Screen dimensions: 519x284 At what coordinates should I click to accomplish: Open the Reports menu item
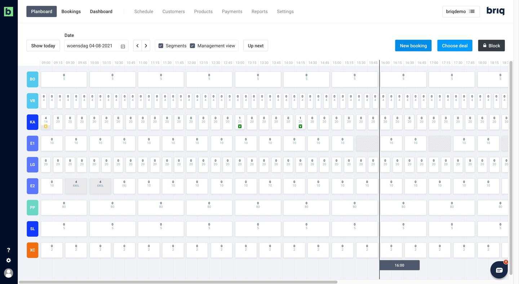point(259,11)
